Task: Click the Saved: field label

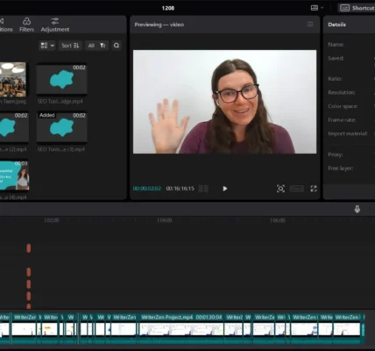Action: coord(336,58)
